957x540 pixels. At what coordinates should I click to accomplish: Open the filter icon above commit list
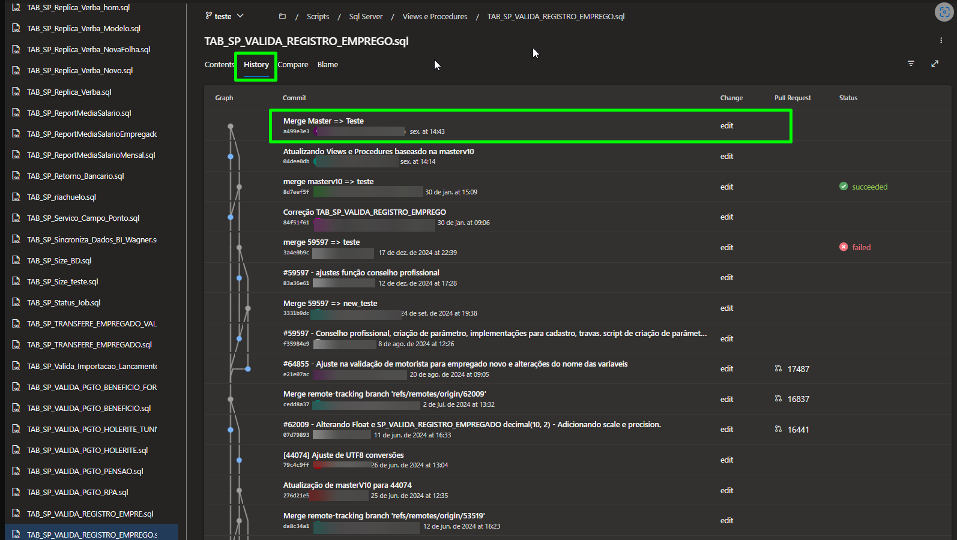[x=911, y=64]
